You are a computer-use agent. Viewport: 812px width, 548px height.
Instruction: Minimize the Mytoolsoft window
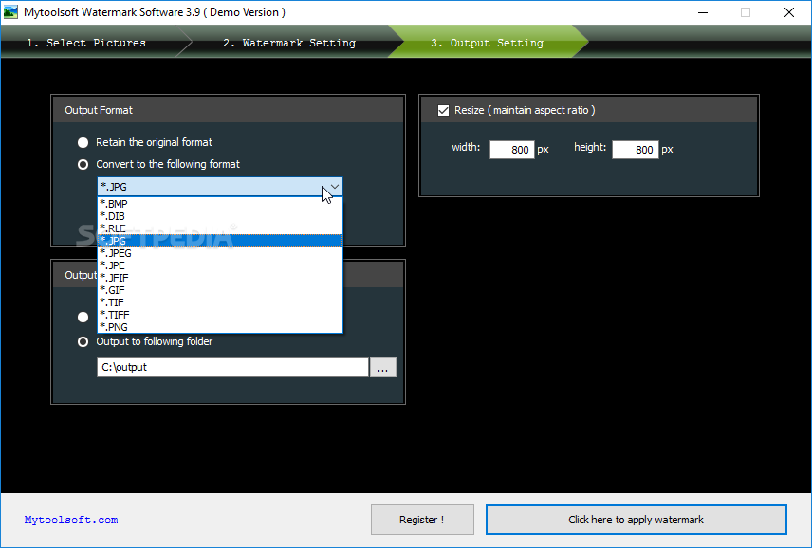tap(703, 12)
